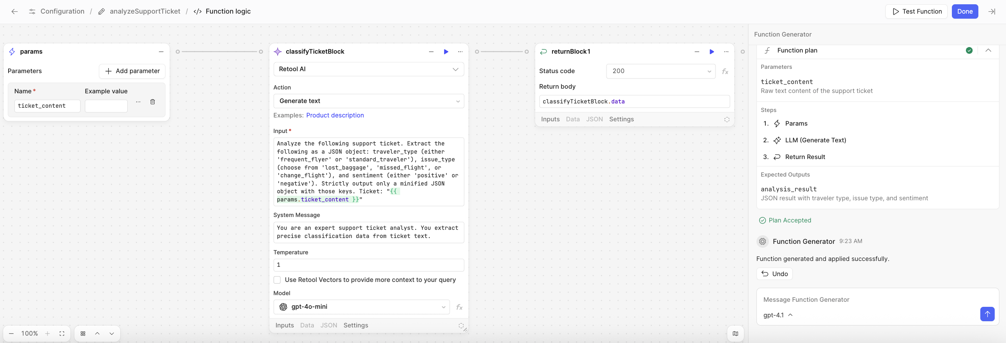Image resolution: width=1006 pixels, height=343 pixels.
Task: Enable Use Retool Vectors checkbox
Action: (277, 280)
